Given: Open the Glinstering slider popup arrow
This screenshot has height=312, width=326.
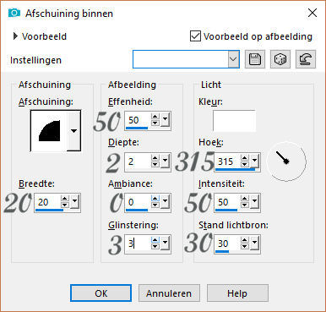Looking at the screenshot, I should [x=165, y=243].
